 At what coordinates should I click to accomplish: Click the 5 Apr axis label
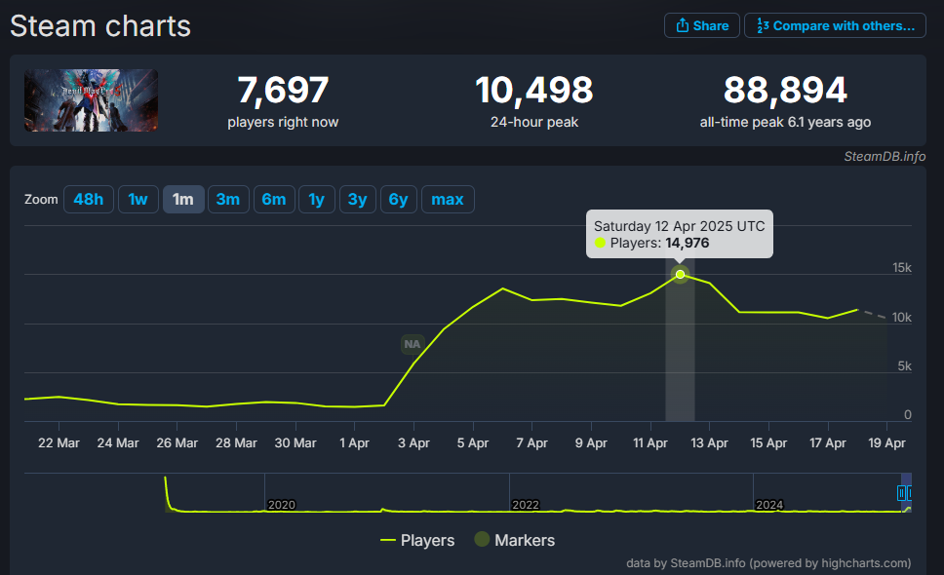pyautogui.click(x=473, y=443)
